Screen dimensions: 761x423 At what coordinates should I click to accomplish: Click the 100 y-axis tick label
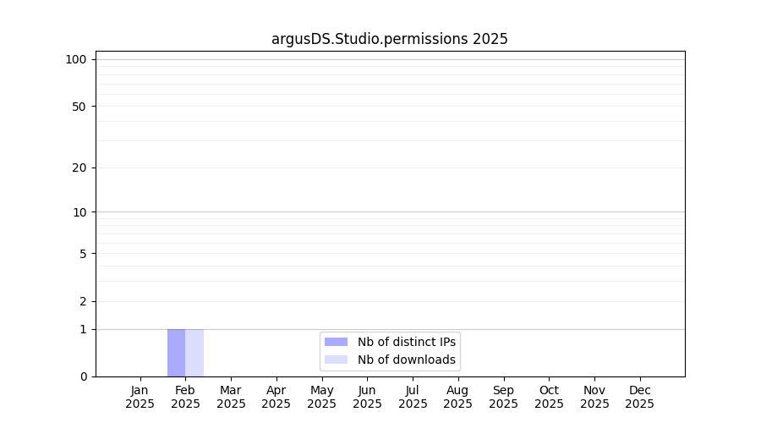click(x=76, y=59)
